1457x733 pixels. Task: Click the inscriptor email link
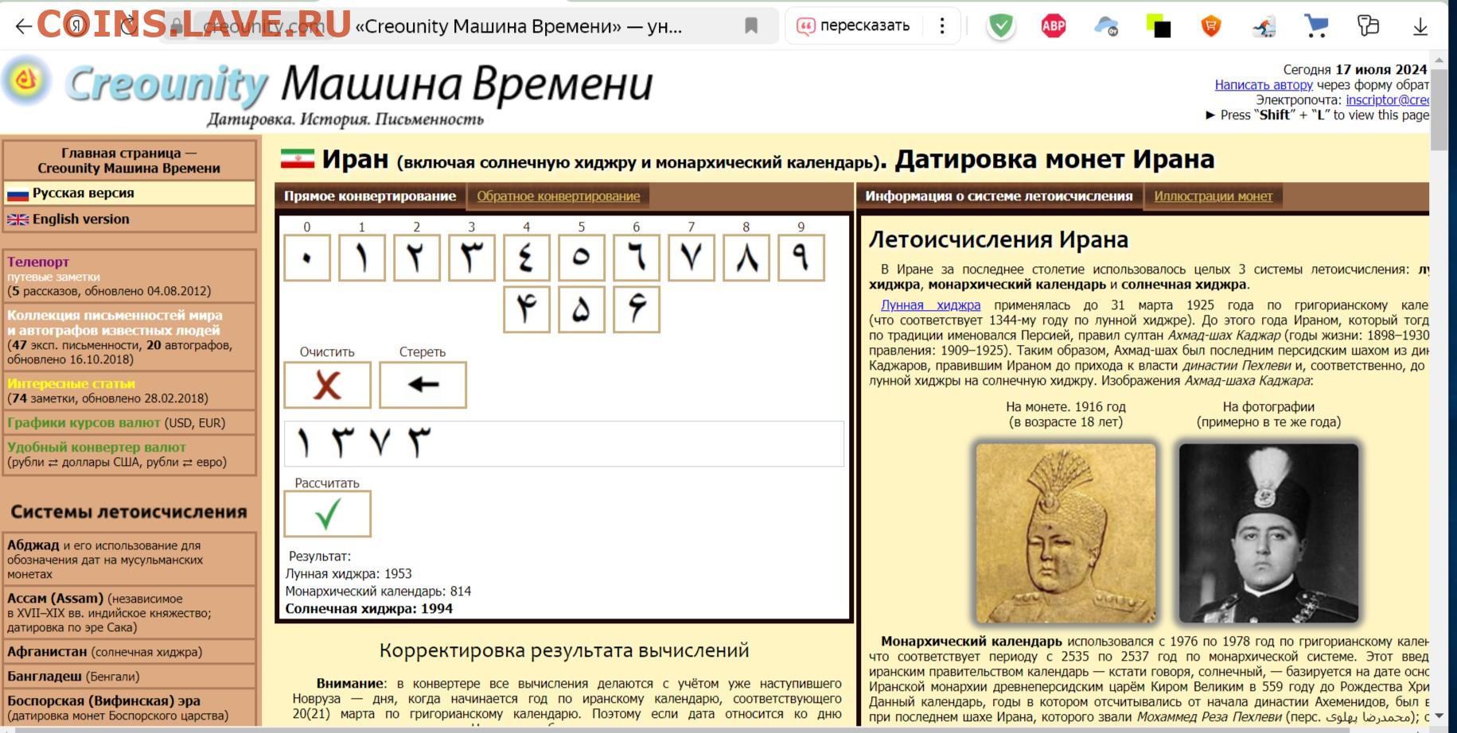click(x=1387, y=100)
